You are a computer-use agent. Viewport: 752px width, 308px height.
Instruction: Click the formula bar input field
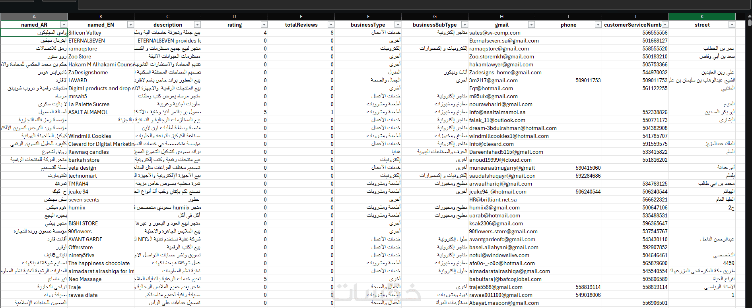coord(415,4)
